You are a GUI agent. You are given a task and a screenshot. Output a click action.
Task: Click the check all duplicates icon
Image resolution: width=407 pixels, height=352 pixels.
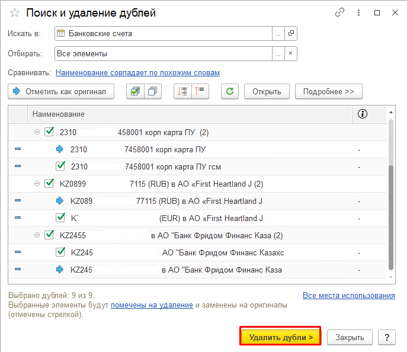coord(136,92)
